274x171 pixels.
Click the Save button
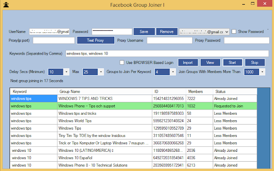144,32
